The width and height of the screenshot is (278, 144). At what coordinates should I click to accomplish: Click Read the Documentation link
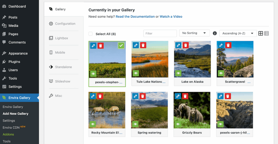coord(135,16)
